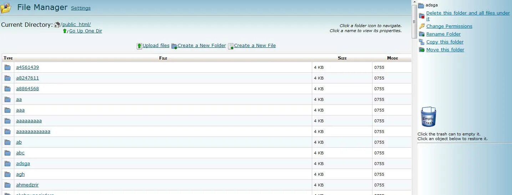Select the abc folder name
Image resolution: width=512 pixels, height=195 pixels.
pyautogui.click(x=20, y=153)
